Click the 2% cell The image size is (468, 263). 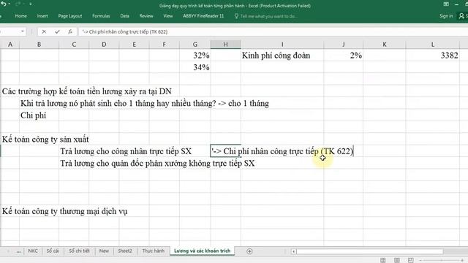343,56
